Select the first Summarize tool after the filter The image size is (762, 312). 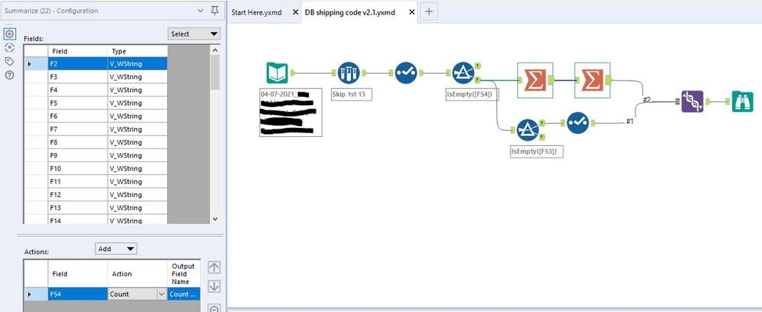(535, 80)
